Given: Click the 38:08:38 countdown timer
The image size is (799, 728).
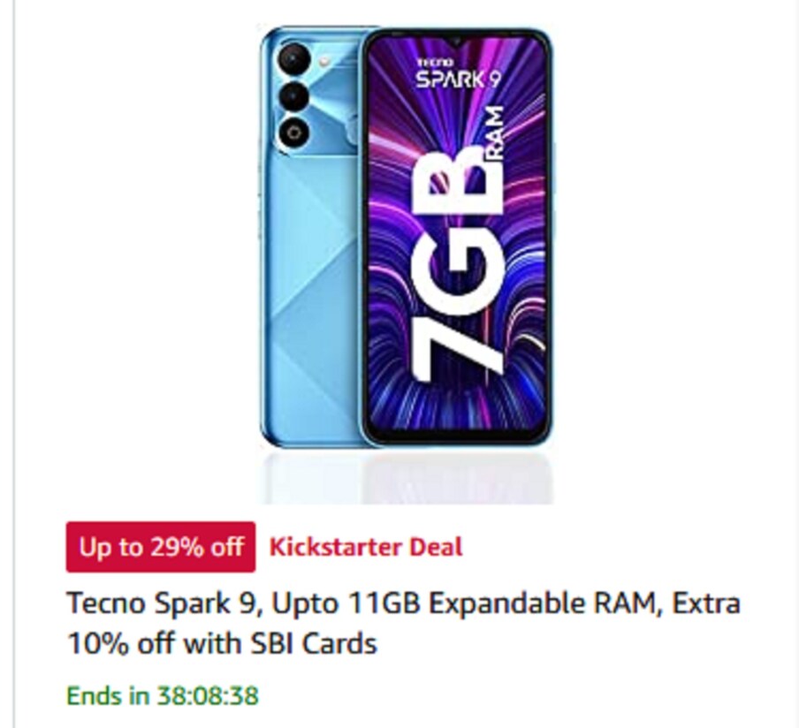Looking at the screenshot, I should [208, 695].
